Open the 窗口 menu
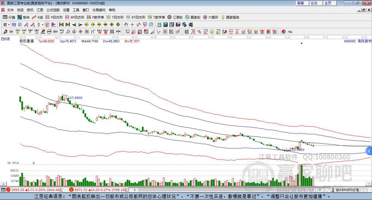The image size is (372, 200). pyautogui.click(x=86, y=10)
